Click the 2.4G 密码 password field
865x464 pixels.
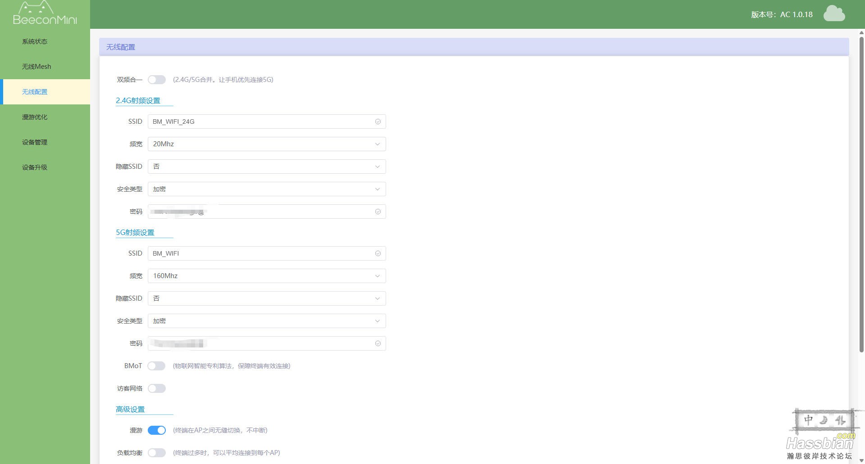[x=267, y=212]
